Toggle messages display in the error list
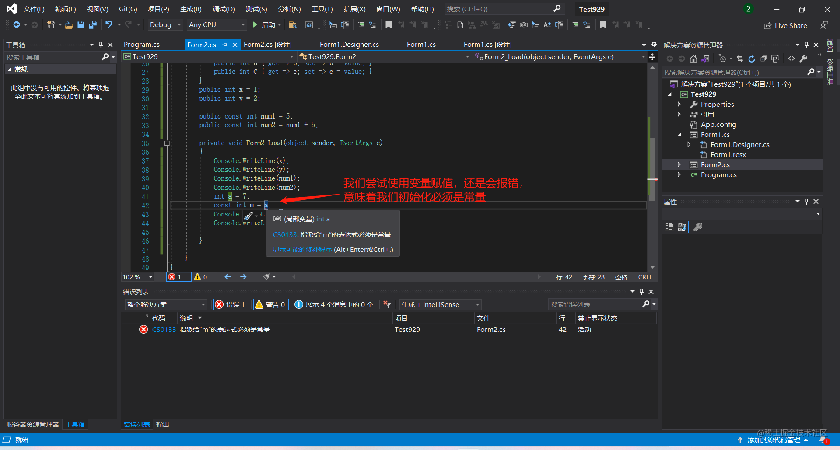 (334, 304)
